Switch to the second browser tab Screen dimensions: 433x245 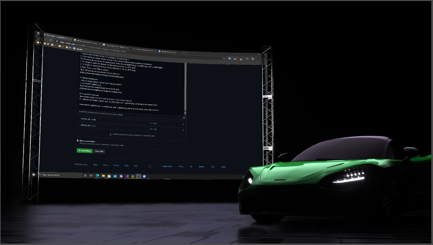point(86,42)
